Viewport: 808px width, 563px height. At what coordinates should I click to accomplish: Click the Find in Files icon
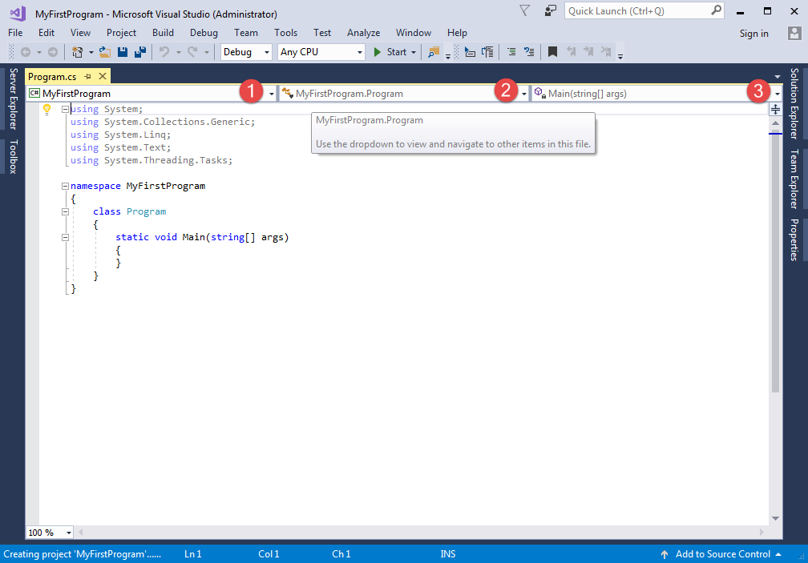click(x=434, y=52)
